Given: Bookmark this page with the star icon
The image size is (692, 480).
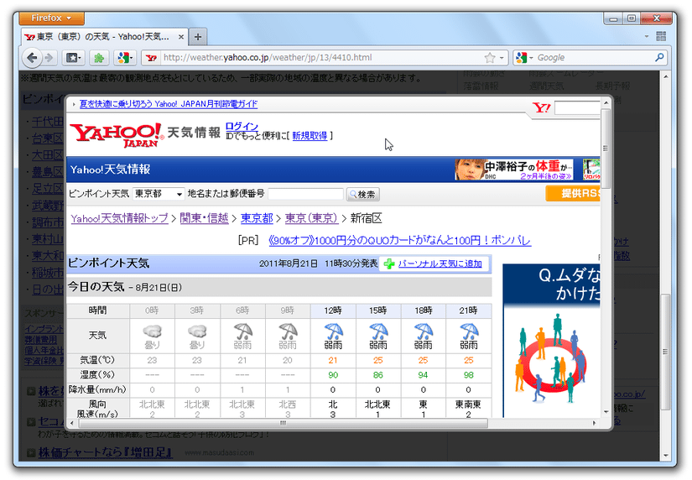Looking at the screenshot, I should pos(489,58).
